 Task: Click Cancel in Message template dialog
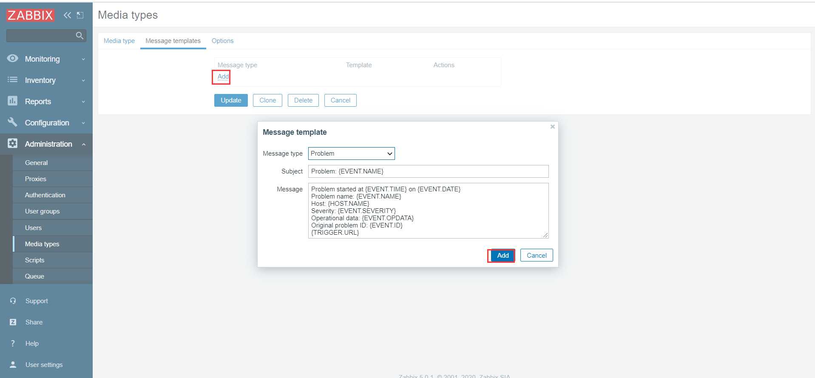pos(537,256)
